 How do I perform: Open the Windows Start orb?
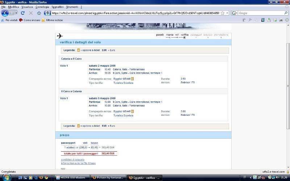pos(7,177)
